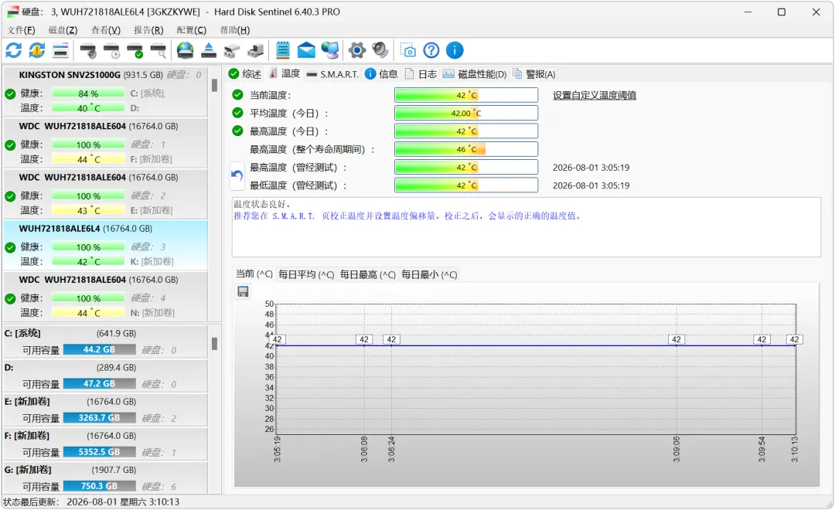Click the globe and computer network icon
The height and width of the screenshot is (510, 835).
[330, 50]
